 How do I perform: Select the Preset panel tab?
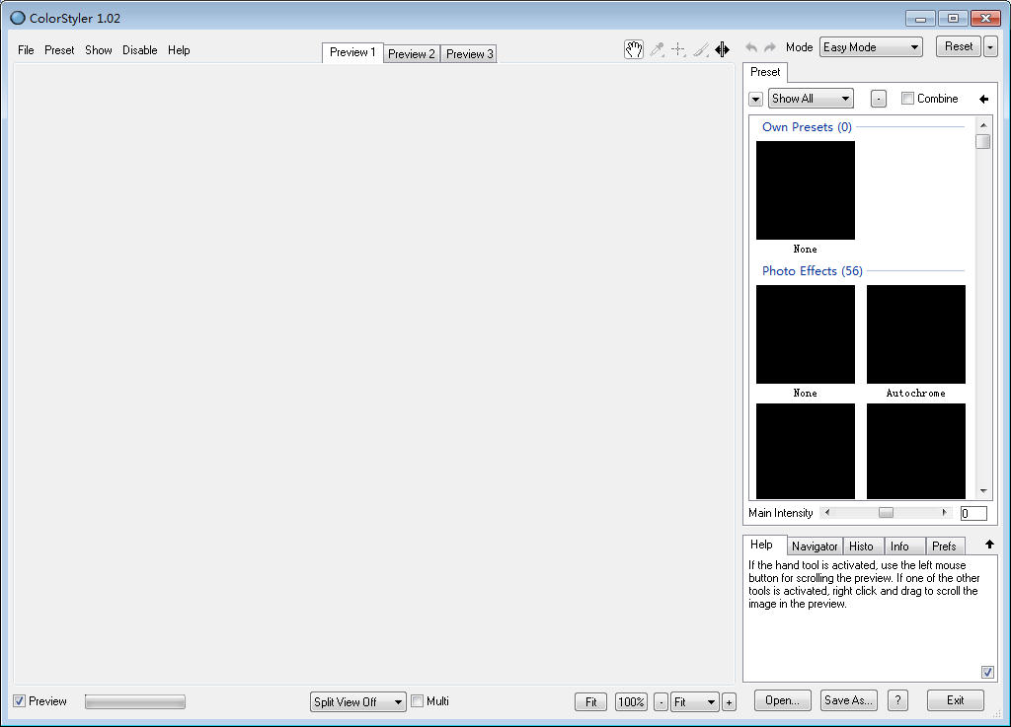point(765,72)
